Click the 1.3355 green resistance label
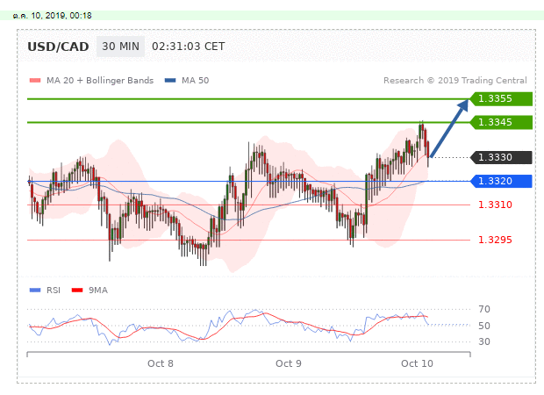The width and height of the screenshot is (544, 395). 501,98
